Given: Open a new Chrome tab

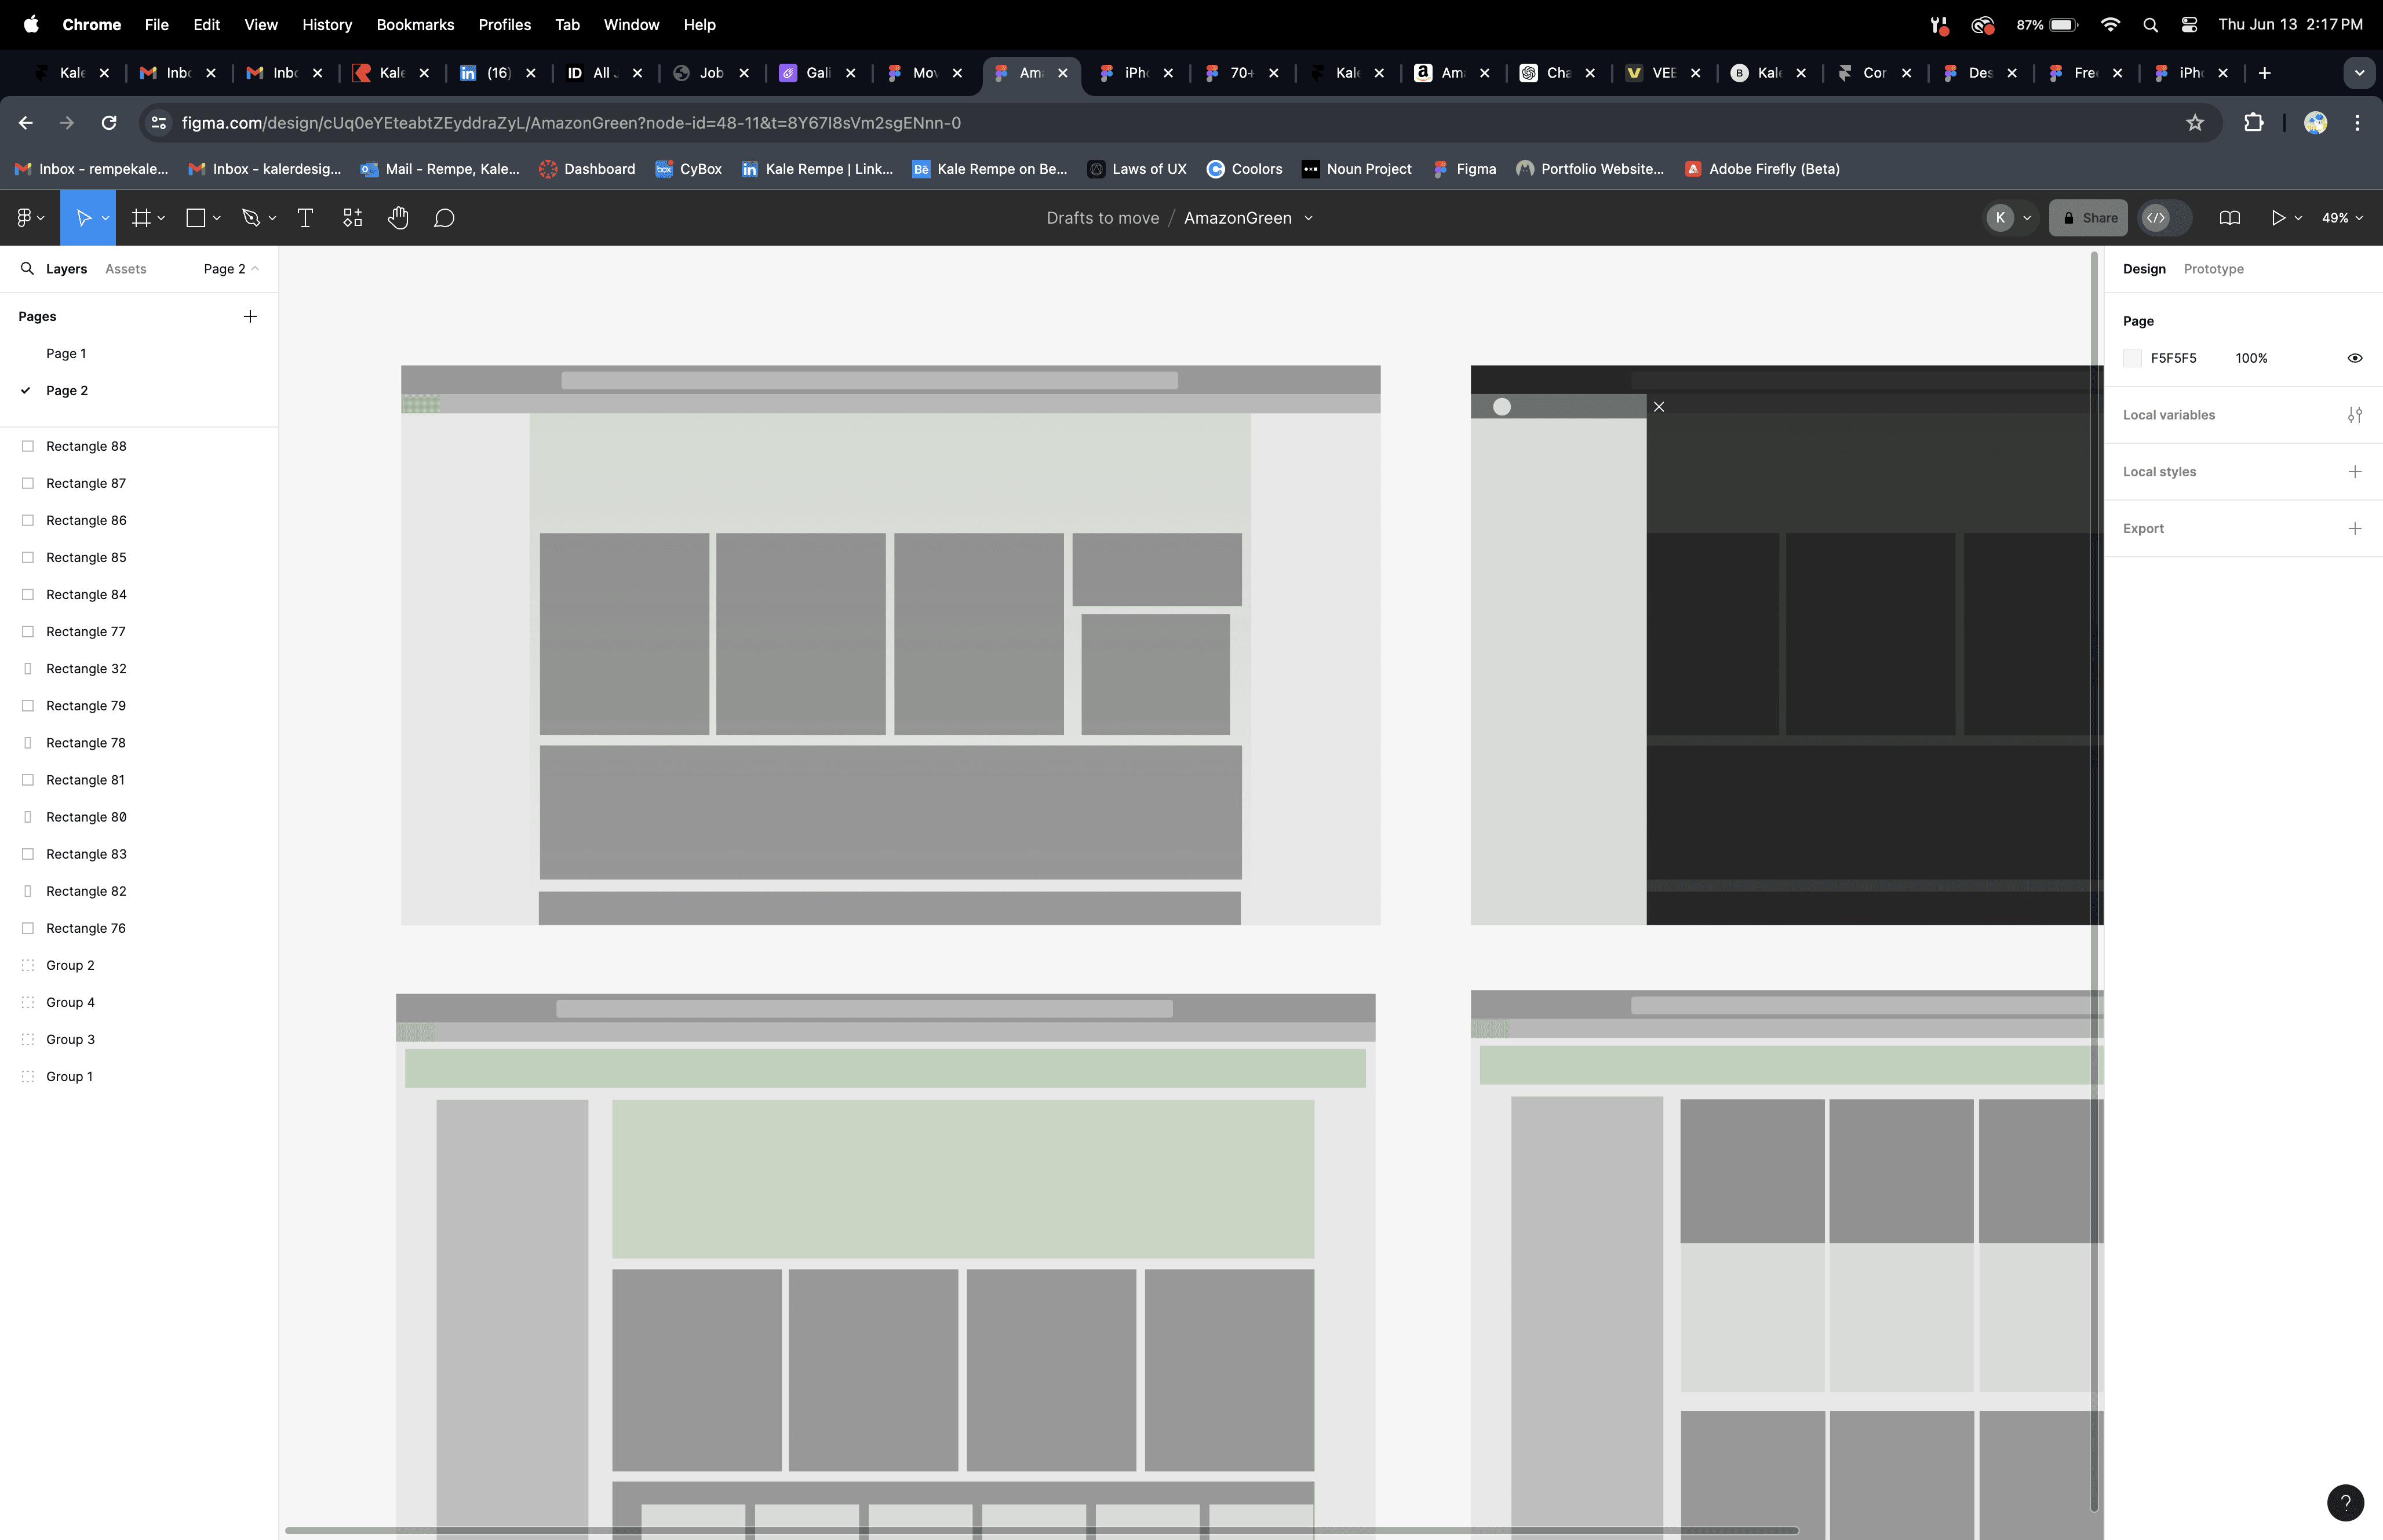Looking at the screenshot, I should [2264, 73].
